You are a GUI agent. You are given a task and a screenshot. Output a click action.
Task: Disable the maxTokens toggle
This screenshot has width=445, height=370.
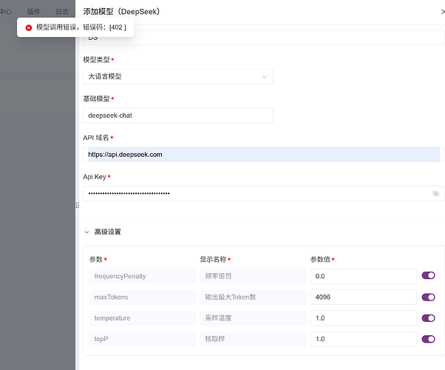point(428,297)
